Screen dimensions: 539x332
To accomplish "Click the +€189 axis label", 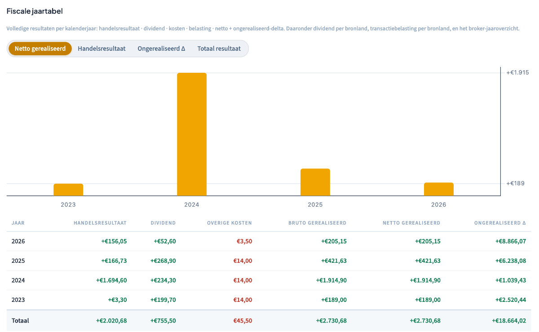I will (x=515, y=183).
